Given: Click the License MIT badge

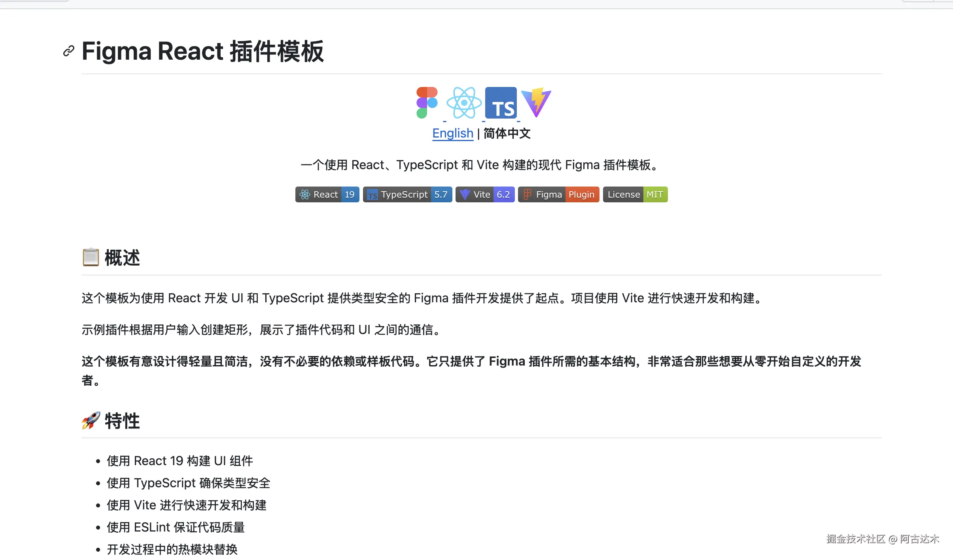Looking at the screenshot, I should [635, 194].
